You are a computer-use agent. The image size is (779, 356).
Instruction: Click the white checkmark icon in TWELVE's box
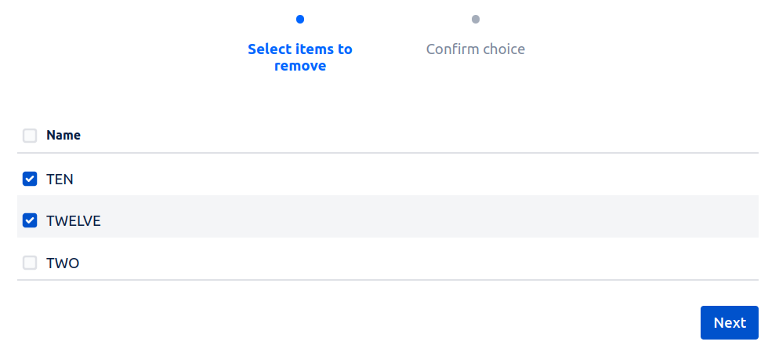[x=30, y=221]
